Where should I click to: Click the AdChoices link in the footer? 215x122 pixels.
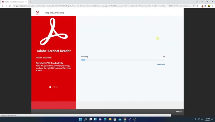179,112
